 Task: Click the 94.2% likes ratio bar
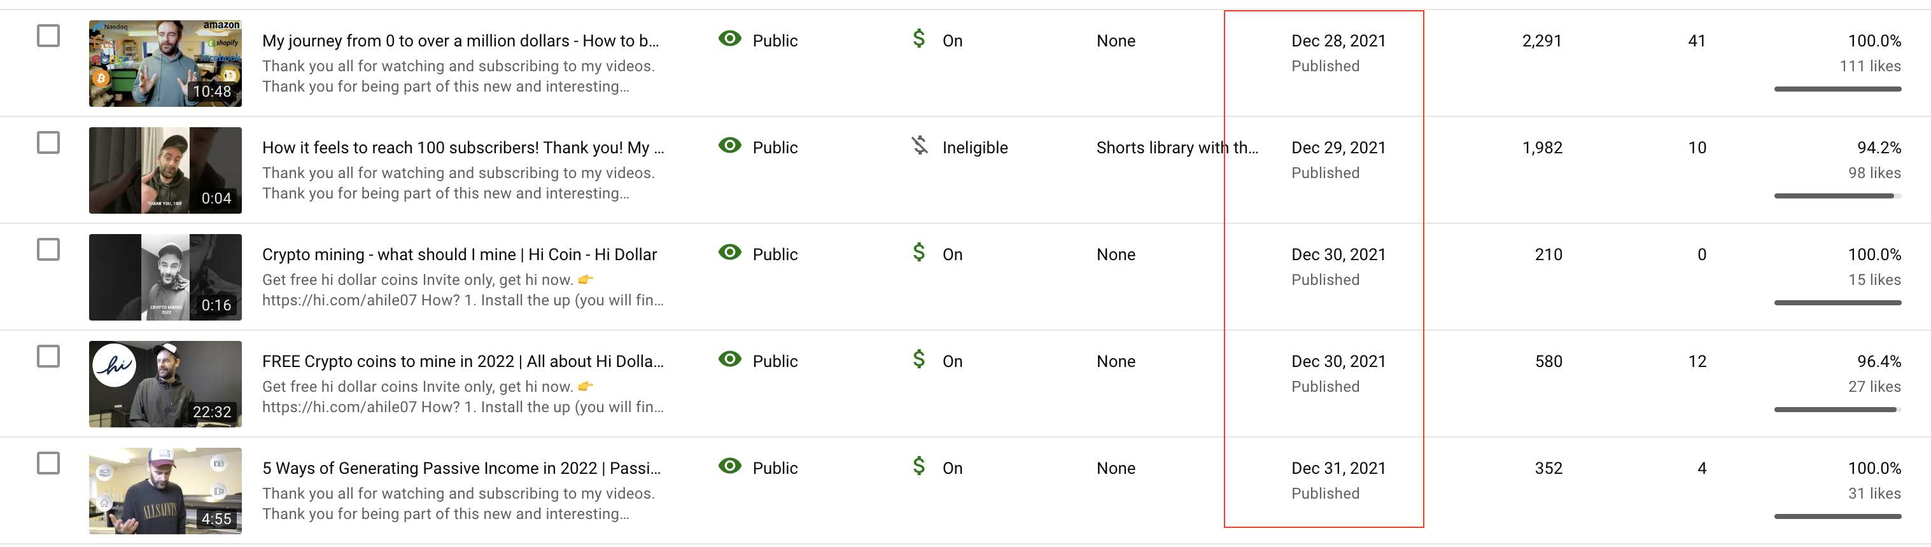coord(1837,197)
